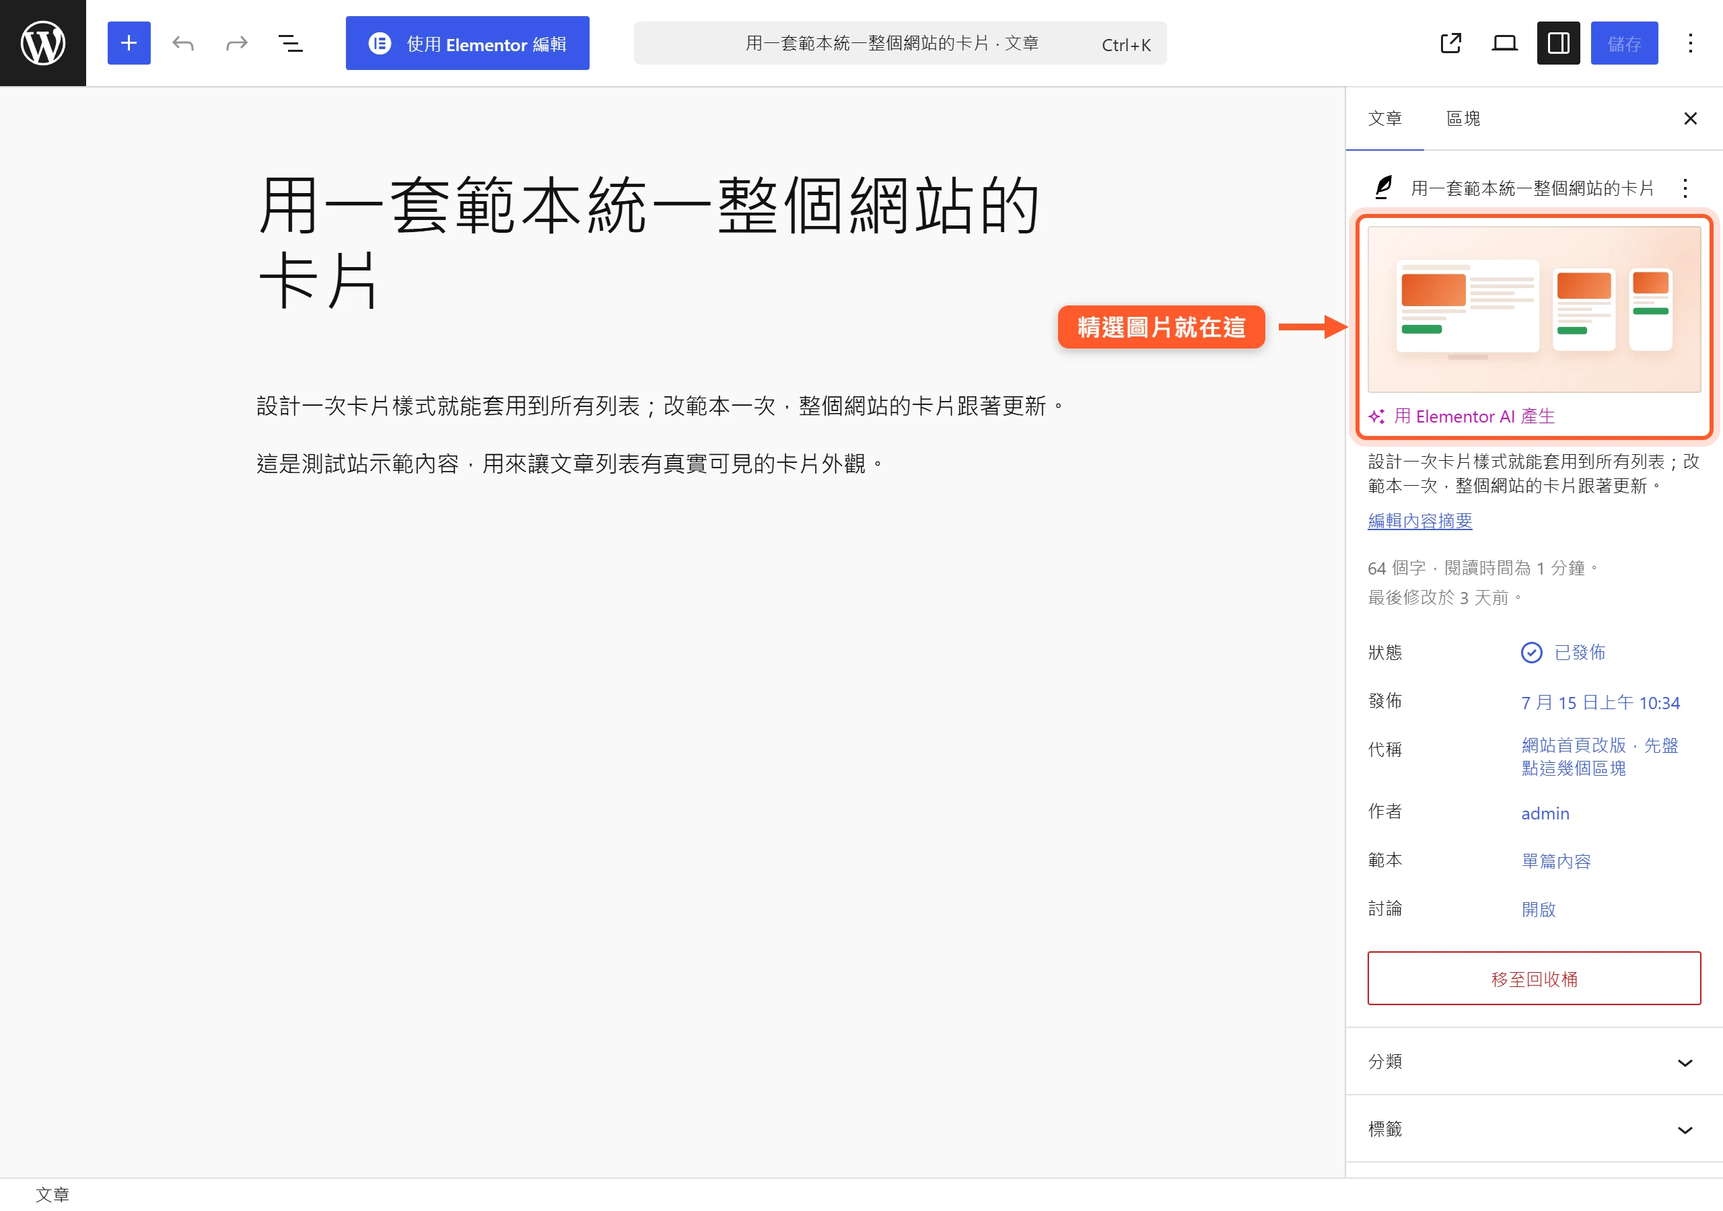The width and height of the screenshot is (1723, 1211).
Task: Click 移至回收桶 button
Action: [1534, 978]
